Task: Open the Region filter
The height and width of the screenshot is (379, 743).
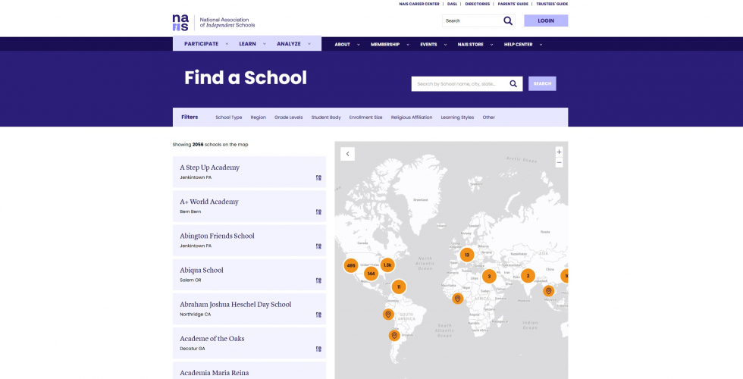Action: tap(259, 117)
